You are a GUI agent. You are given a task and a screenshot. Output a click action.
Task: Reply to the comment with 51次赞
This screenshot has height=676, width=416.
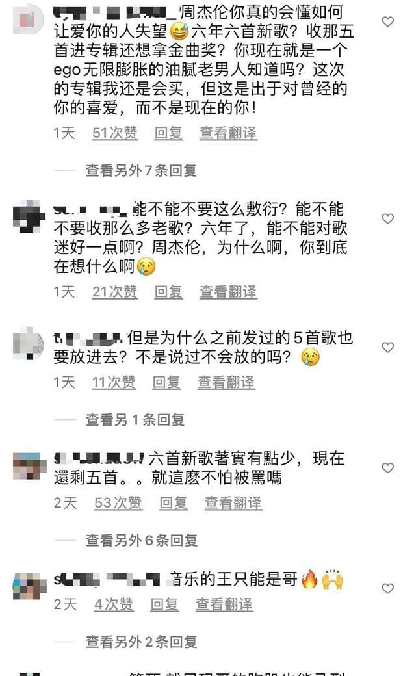pos(168,133)
